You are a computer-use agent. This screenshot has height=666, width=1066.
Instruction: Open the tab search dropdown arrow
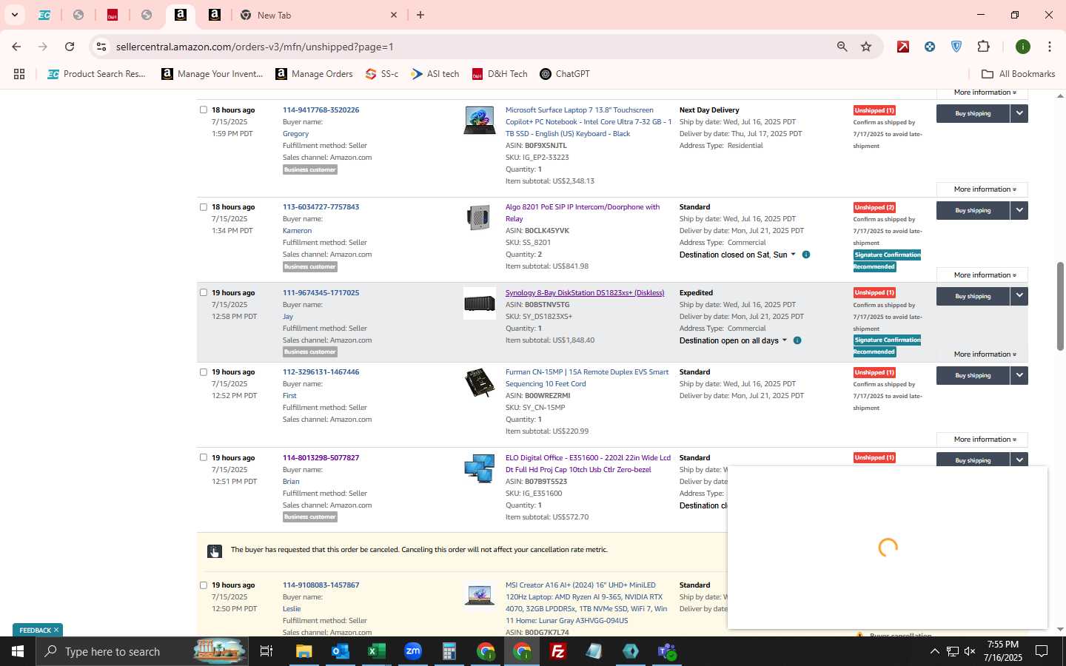(14, 15)
